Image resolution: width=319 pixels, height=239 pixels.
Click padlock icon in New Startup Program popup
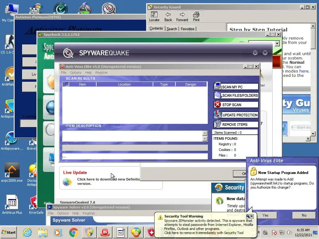[253, 171]
